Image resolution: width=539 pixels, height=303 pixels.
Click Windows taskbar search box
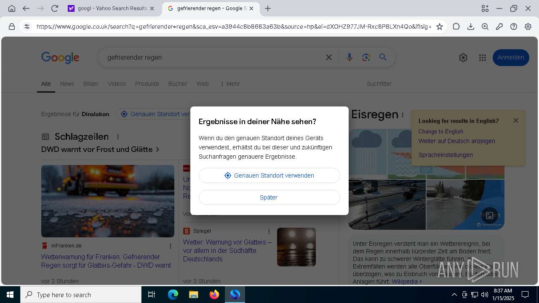coord(81,295)
